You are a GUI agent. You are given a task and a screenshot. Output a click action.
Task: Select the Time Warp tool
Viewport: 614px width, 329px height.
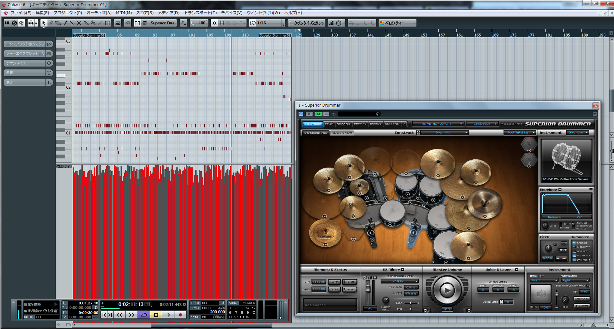[107, 23]
